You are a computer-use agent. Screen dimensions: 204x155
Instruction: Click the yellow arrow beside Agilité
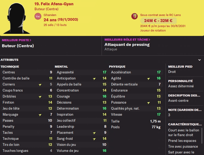pos(148,78)
